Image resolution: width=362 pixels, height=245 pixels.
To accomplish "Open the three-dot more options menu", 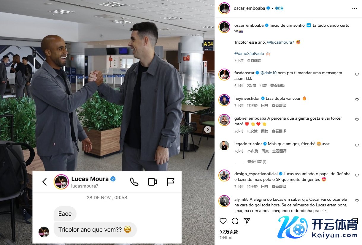I will click(x=354, y=8).
